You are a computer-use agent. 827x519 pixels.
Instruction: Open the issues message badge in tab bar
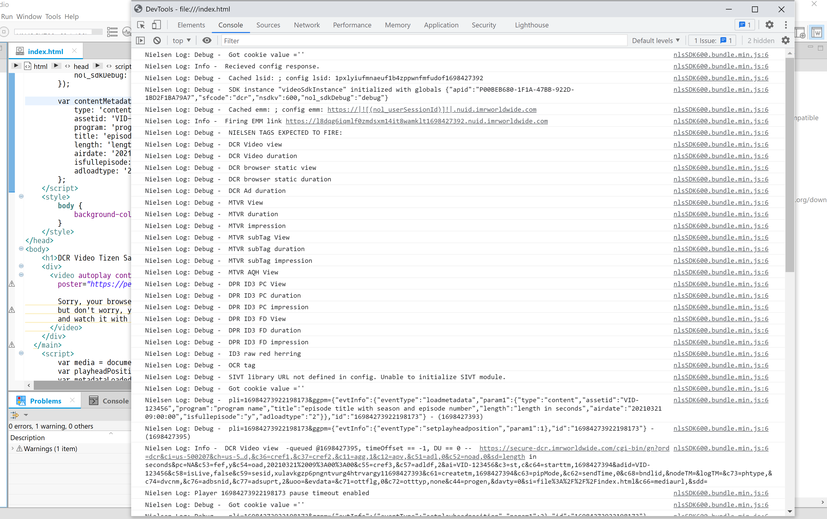pyautogui.click(x=744, y=25)
